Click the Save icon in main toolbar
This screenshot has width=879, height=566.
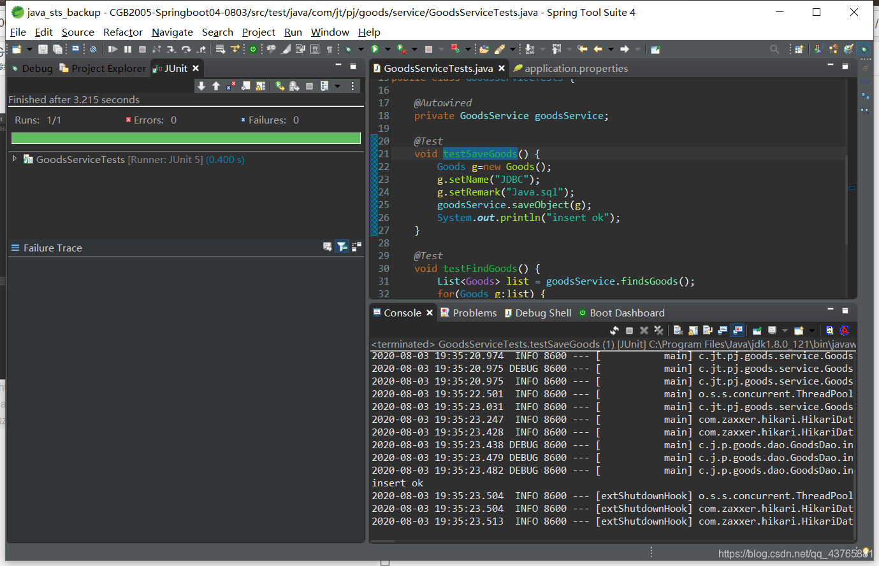click(x=43, y=49)
